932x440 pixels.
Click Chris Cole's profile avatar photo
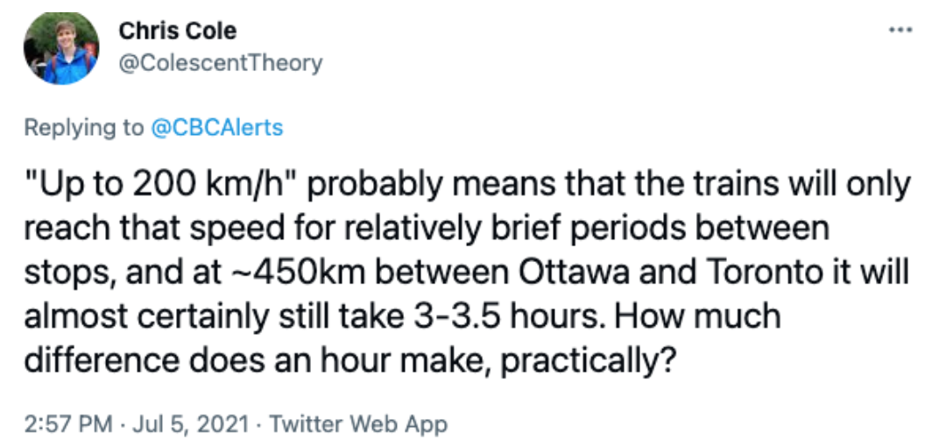61,47
